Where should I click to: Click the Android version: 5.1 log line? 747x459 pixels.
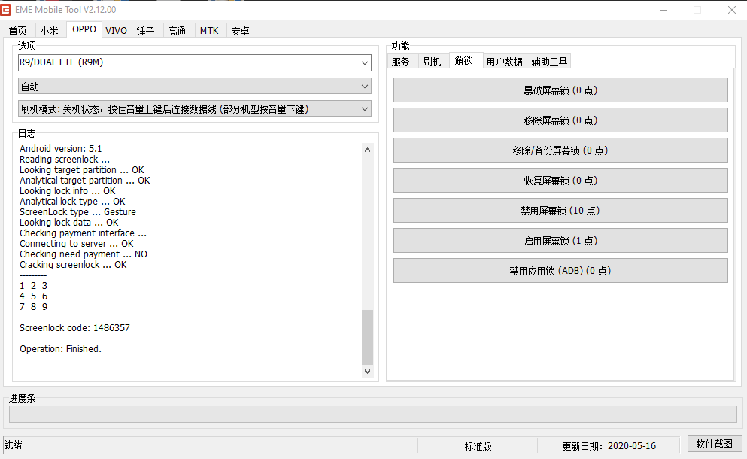60,149
